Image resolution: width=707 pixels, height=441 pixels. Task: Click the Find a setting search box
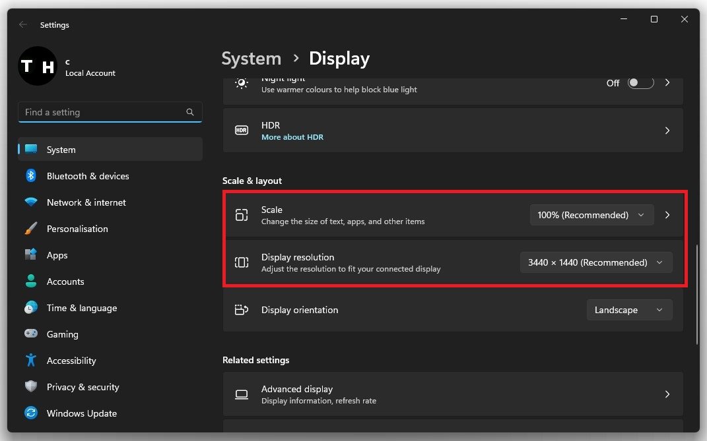(102, 112)
